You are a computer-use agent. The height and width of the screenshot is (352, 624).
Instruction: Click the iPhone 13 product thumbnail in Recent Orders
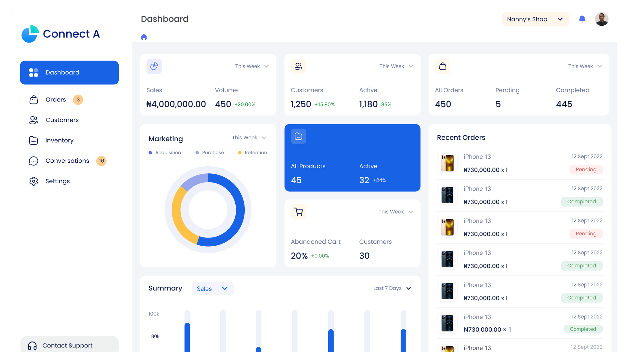[x=447, y=163]
